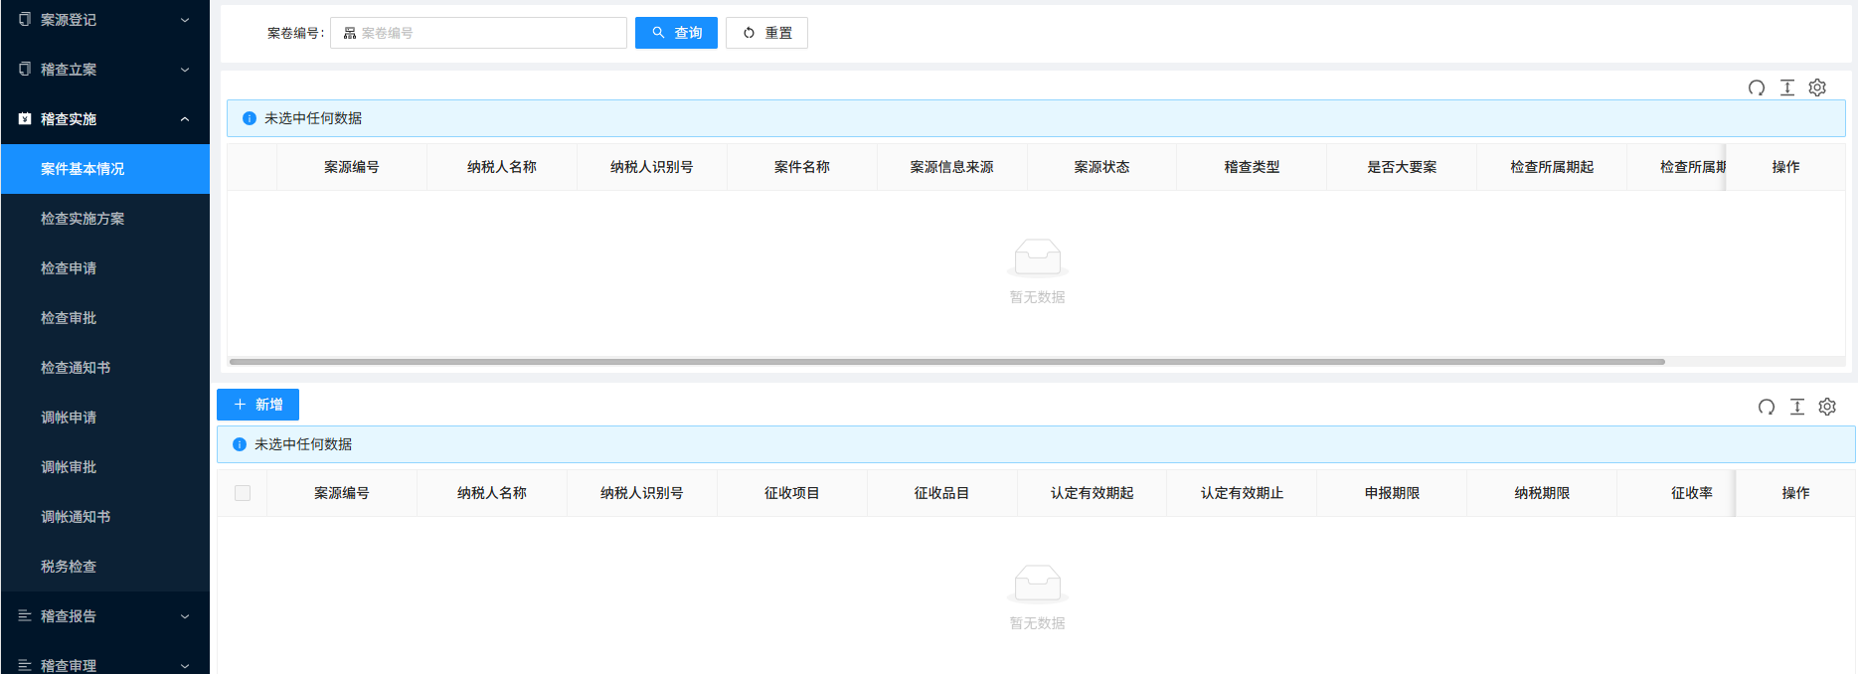The image size is (1858, 674).
Task: Focus the 案卷编号 input field
Action: point(487,33)
